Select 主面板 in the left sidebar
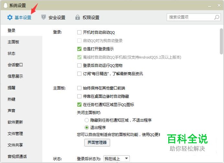224x163 pixels. pos(22,42)
